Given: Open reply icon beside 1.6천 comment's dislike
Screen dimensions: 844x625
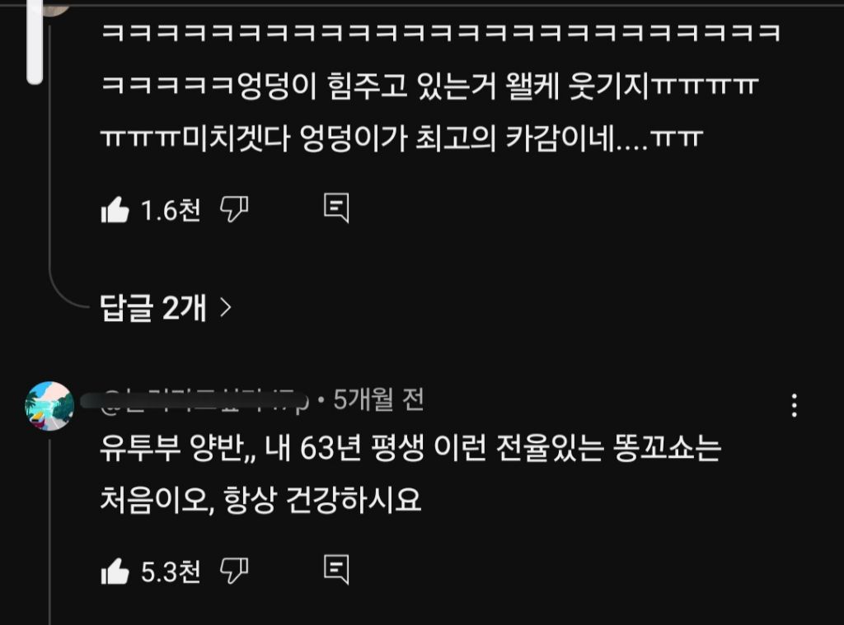Looking at the screenshot, I should tap(336, 208).
